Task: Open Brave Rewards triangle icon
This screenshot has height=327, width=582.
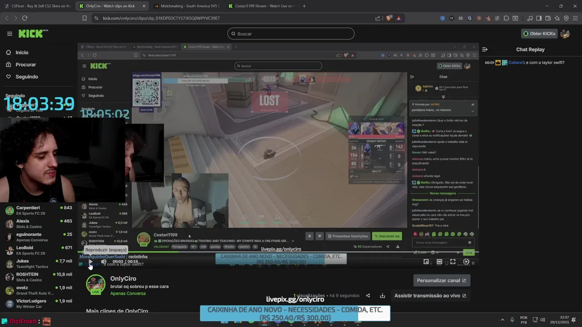Action: [399, 18]
